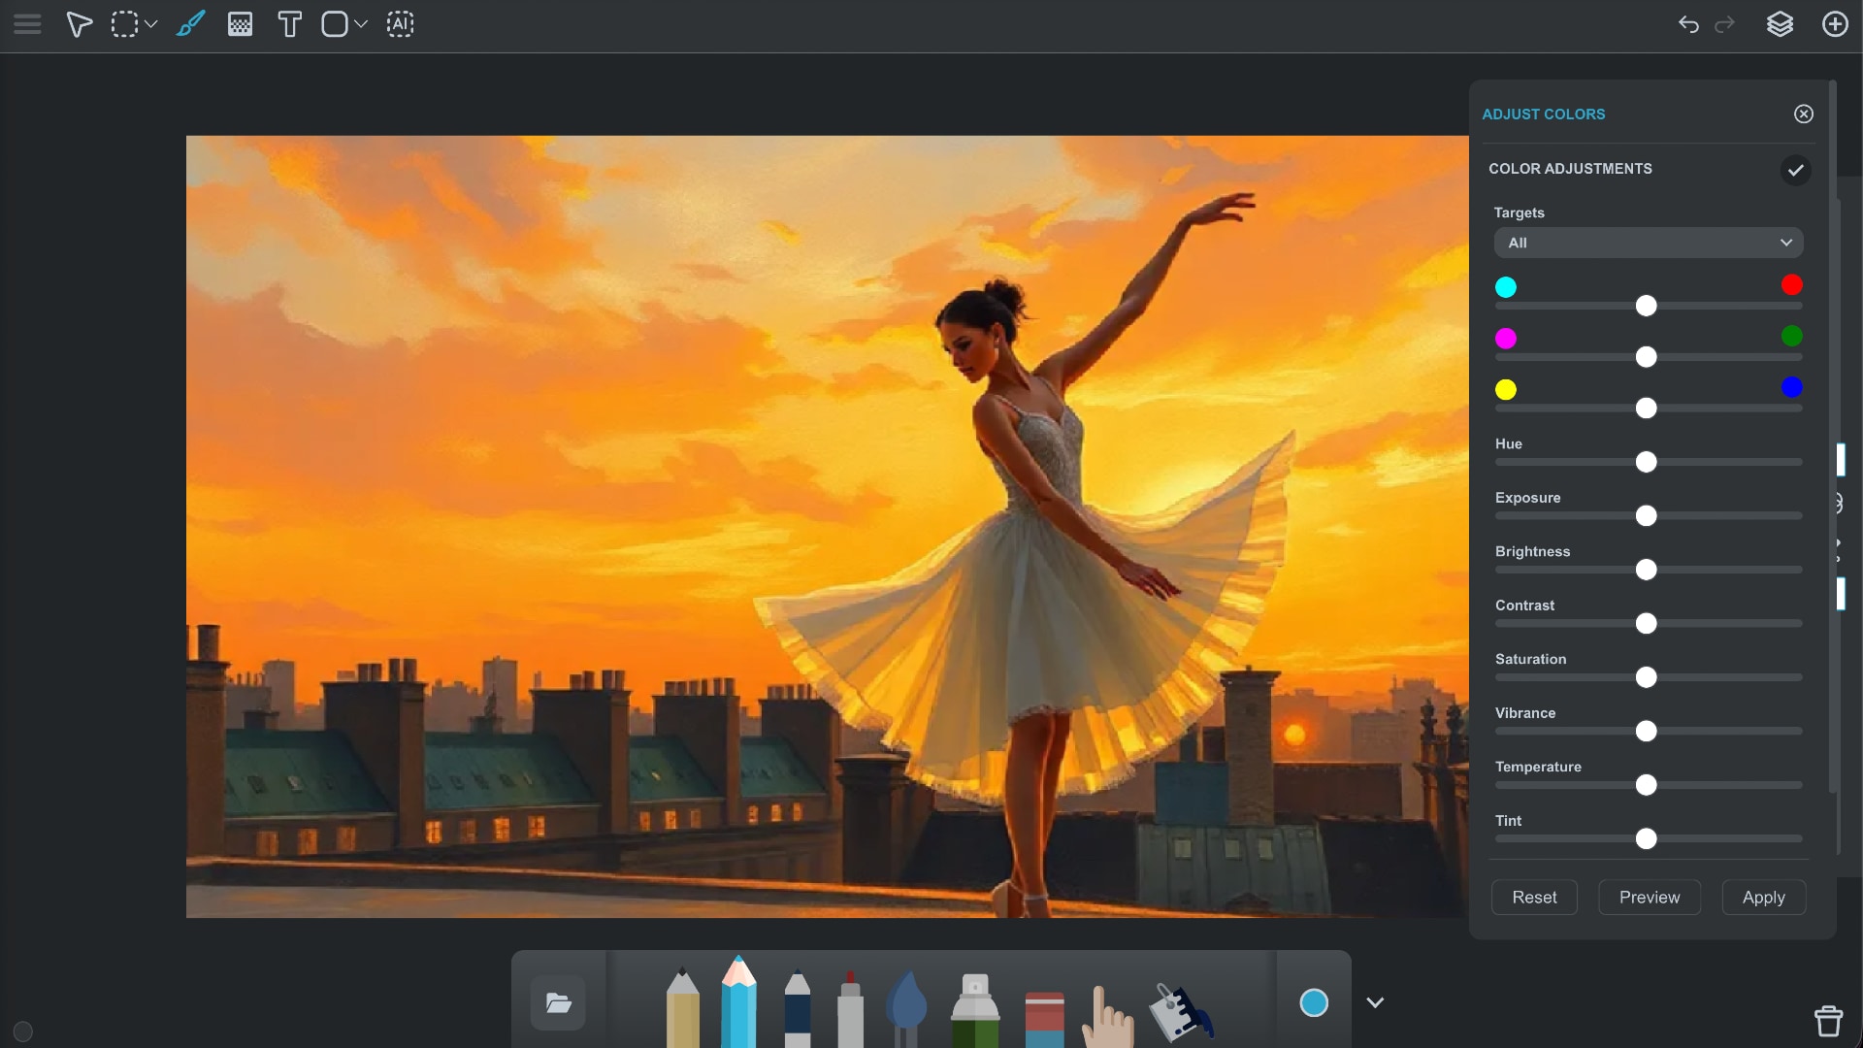
Task: Click the Vibrance slider handle
Action: click(1647, 732)
